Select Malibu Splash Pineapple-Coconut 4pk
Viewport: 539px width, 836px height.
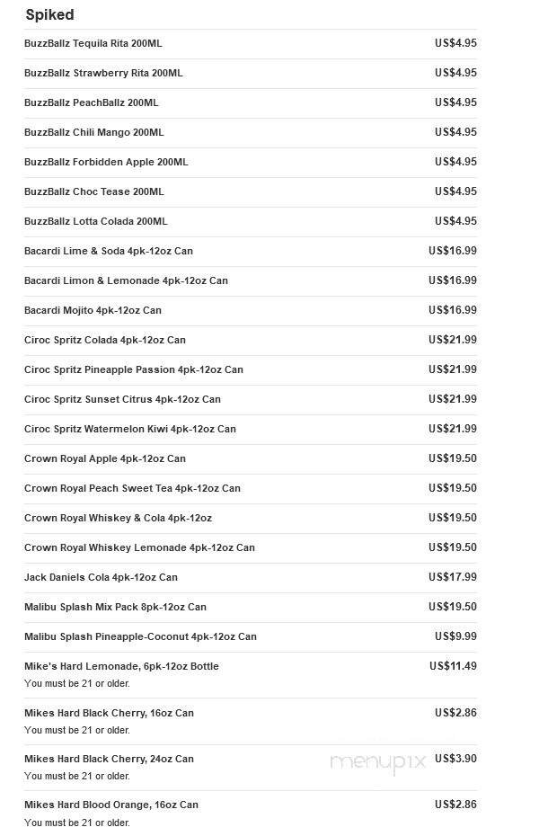pos(140,636)
